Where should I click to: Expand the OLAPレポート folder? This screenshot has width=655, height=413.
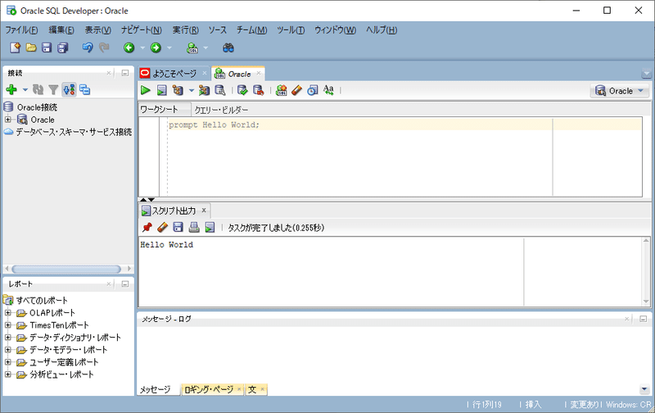[x=8, y=313]
